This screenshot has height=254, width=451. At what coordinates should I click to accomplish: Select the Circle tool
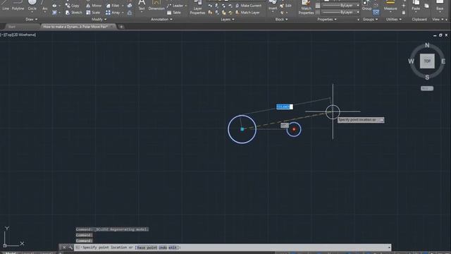pyautogui.click(x=32, y=6)
